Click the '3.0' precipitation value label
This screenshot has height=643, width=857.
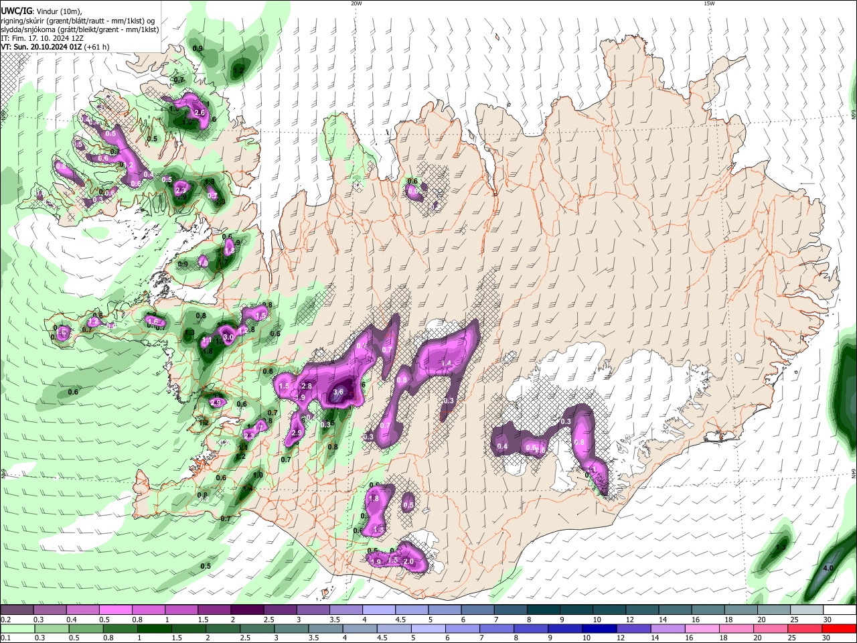pyautogui.click(x=228, y=337)
